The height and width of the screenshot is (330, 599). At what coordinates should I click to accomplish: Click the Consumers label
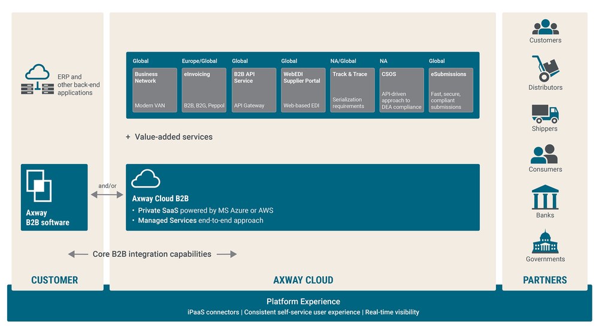pyautogui.click(x=545, y=169)
